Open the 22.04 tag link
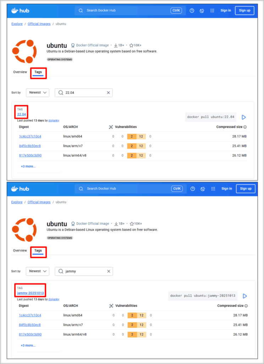The image size is (264, 364). tap(21, 114)
